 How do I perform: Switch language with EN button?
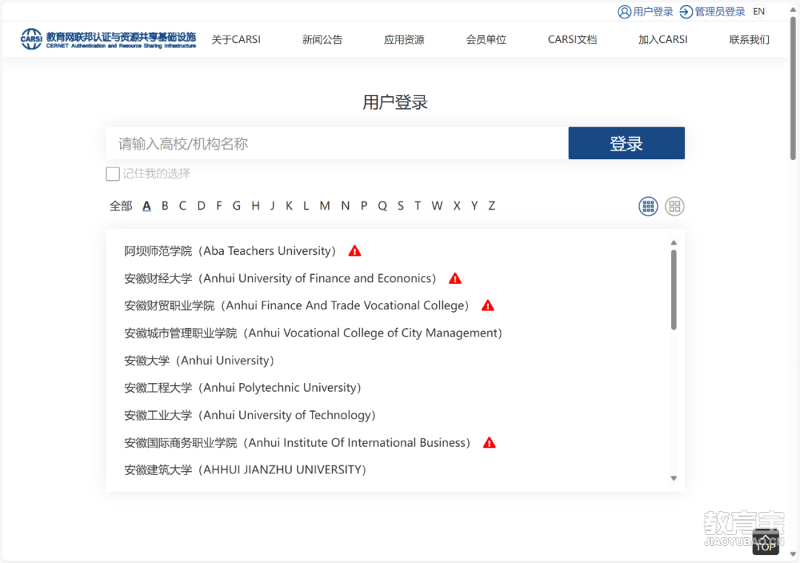click(759, 12)
